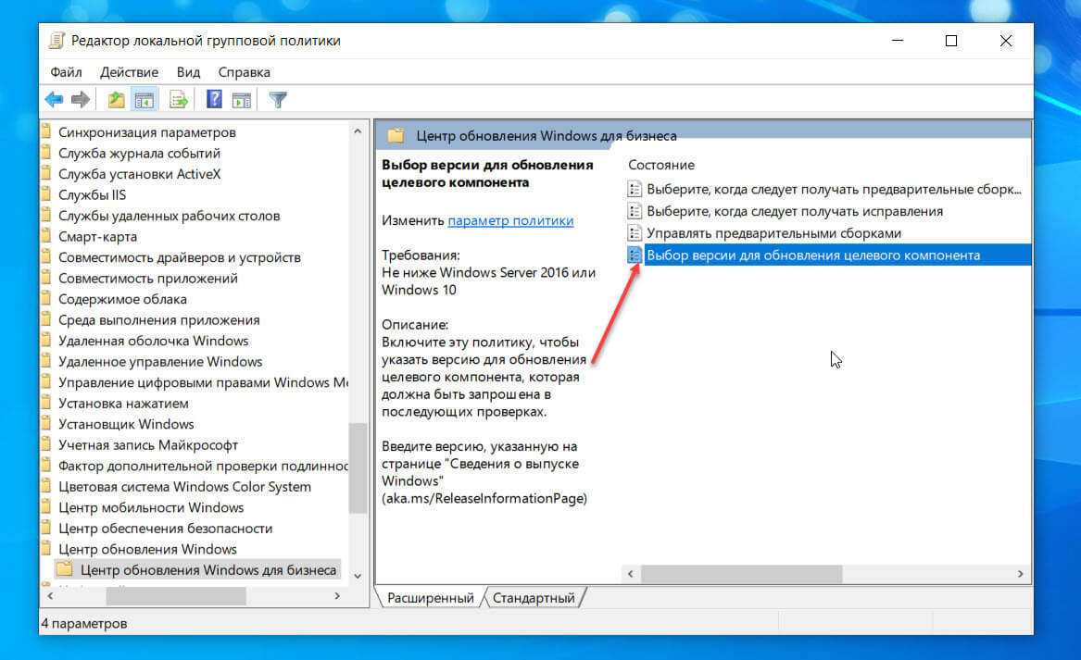
Task: Click the folder icon beside 'Центр обновления Windows'
Action: point(46,548)
